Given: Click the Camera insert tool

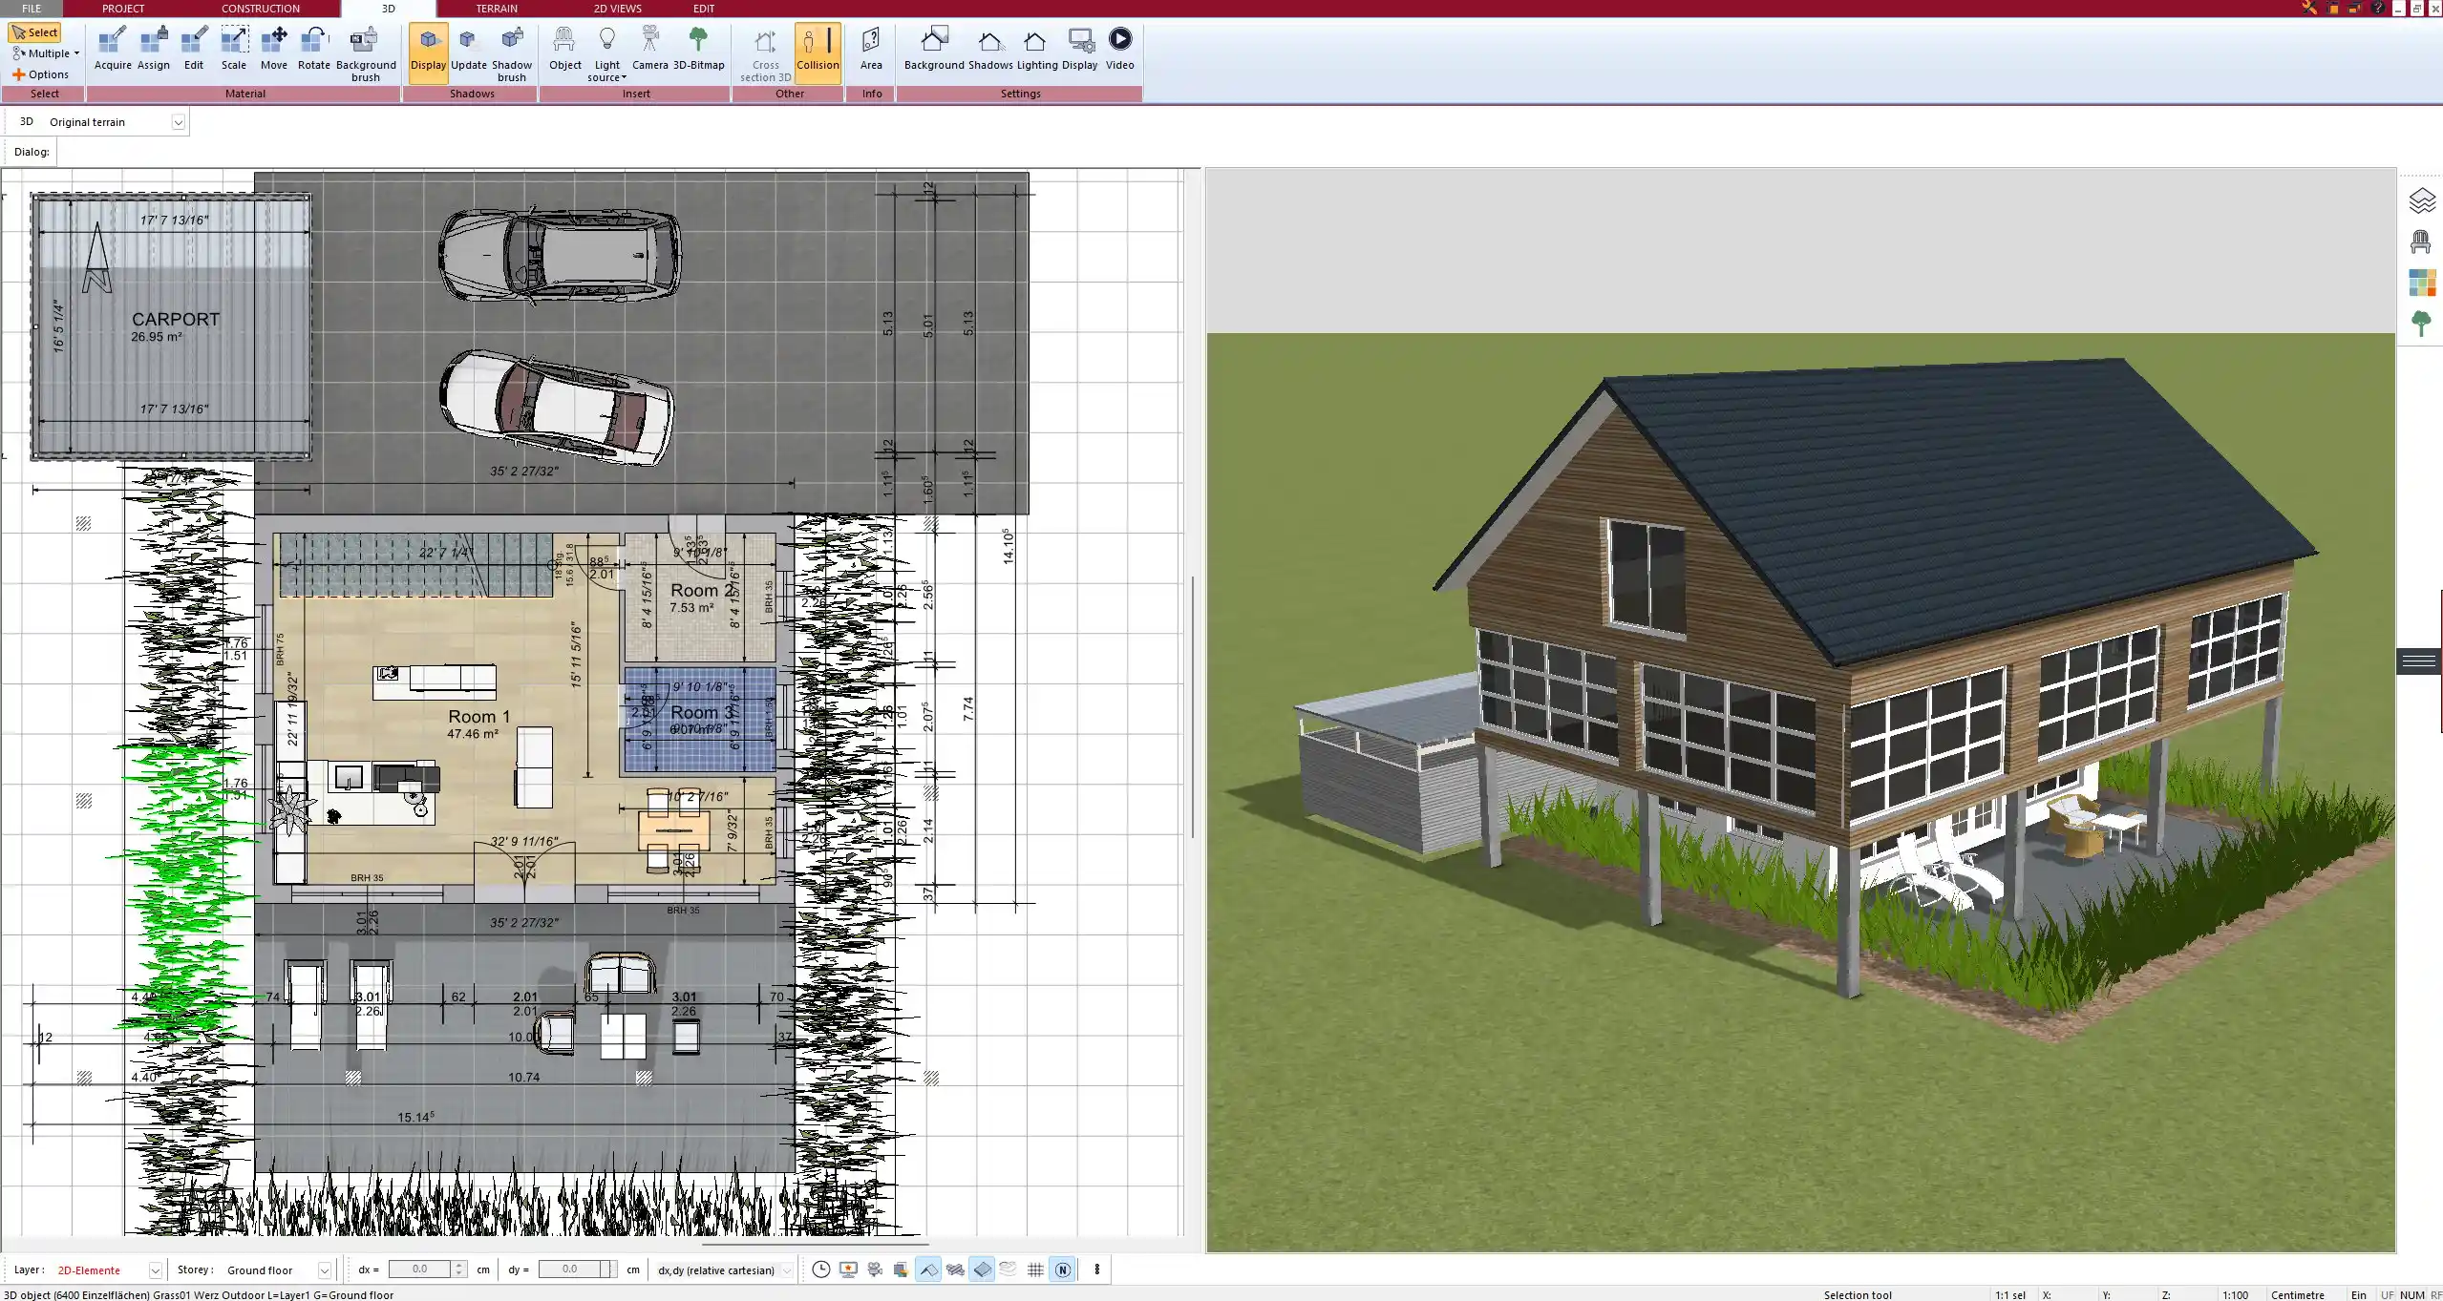Looking at the screenshot, I should point(651,48).
